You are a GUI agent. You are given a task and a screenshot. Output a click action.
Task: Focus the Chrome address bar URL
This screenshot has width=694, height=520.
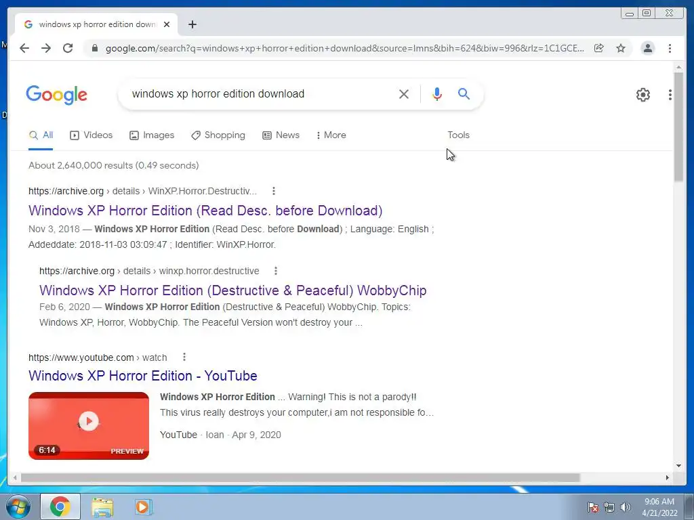pos(345,48)
